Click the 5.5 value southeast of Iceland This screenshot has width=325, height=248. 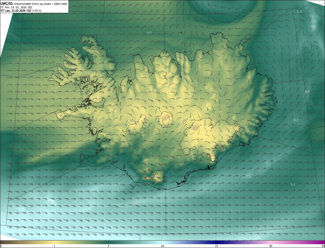coord(293,184)
